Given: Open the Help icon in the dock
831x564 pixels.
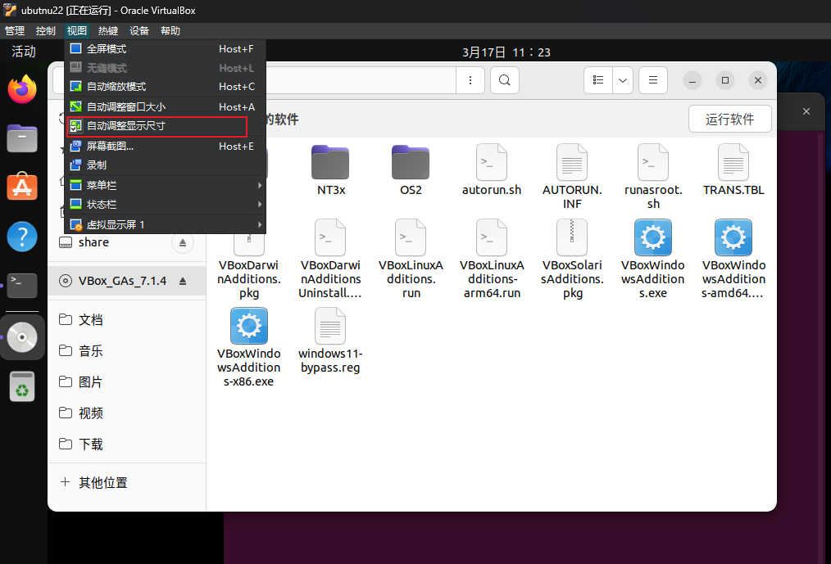Looking at the screenshot, I should point(22,237).
